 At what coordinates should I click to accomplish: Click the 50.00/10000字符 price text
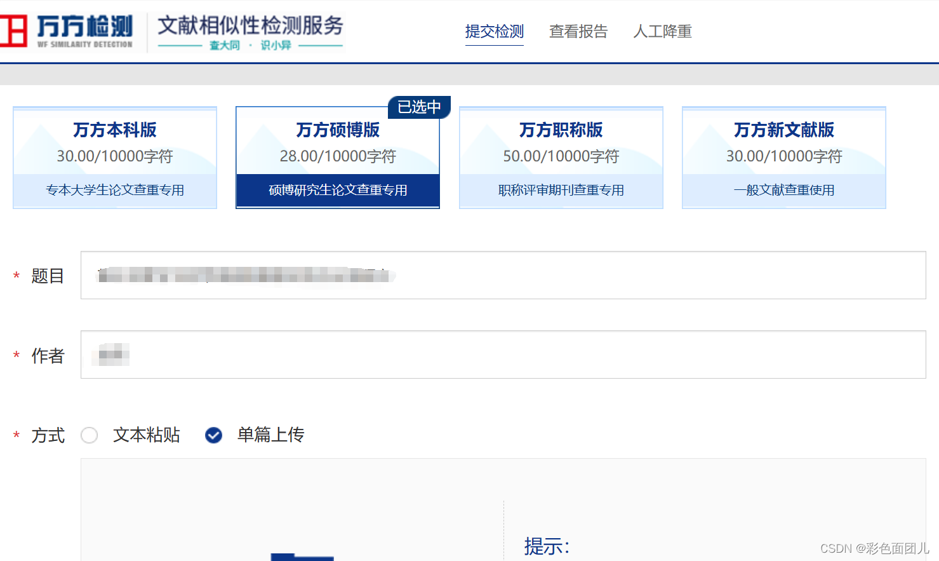coord(561,156)
